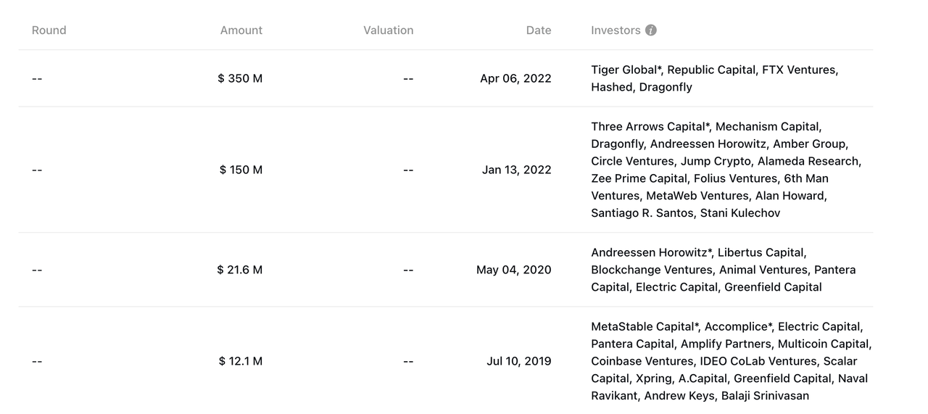Click the Amount column header
Viewport: 928px width, 414px height.
[241, 30]
